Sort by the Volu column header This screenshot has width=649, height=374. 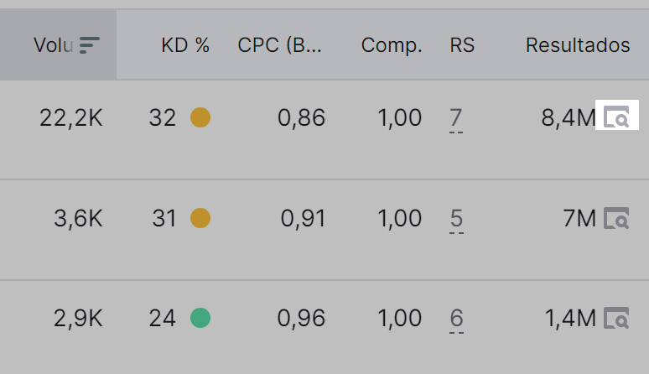tap(54, 45)
